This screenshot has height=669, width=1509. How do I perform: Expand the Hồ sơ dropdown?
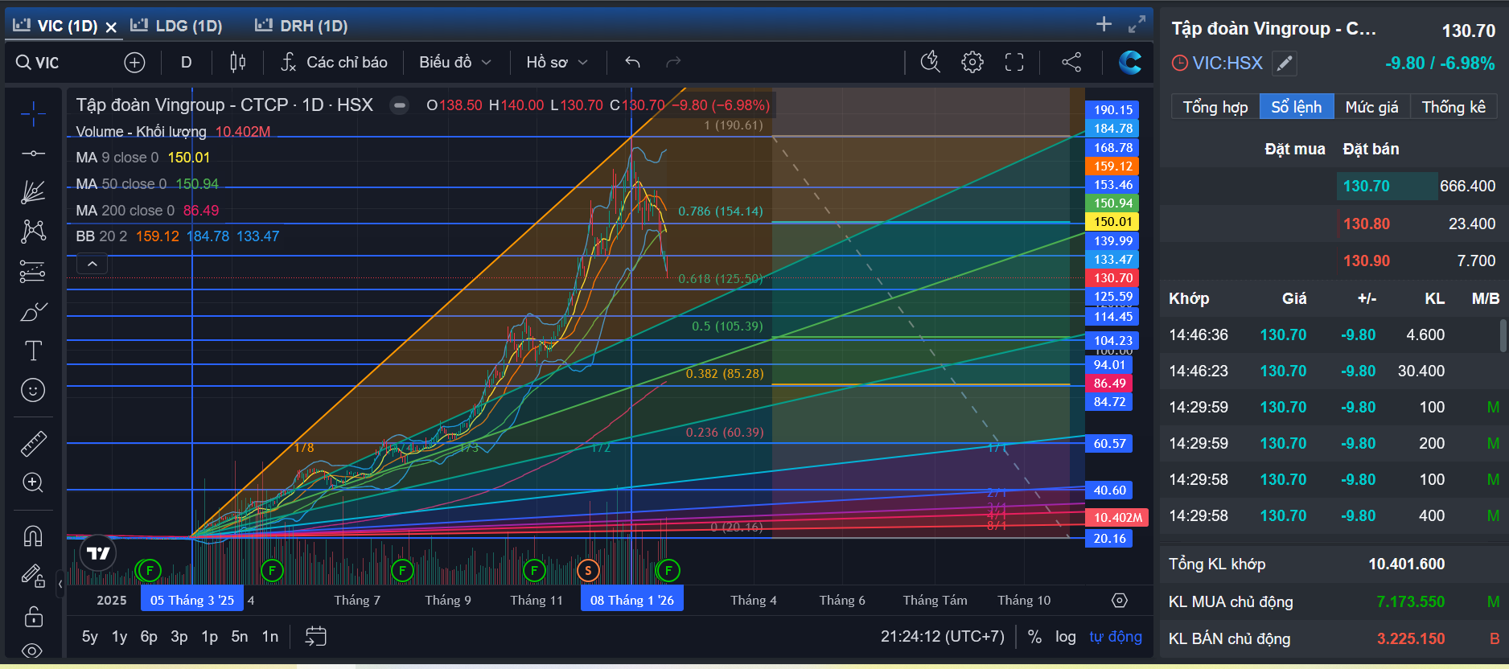pos(557,62)
